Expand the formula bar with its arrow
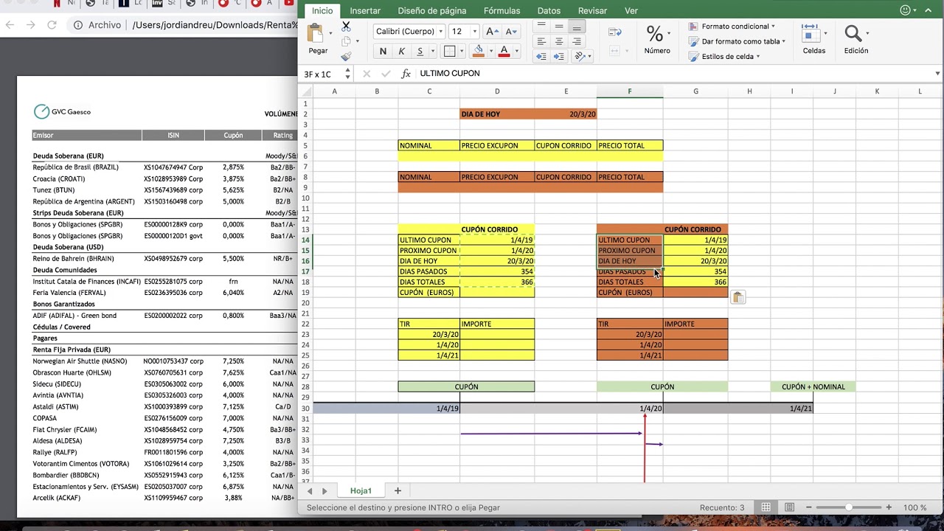This screenshot has height=531, width=944. coord(937,74)
